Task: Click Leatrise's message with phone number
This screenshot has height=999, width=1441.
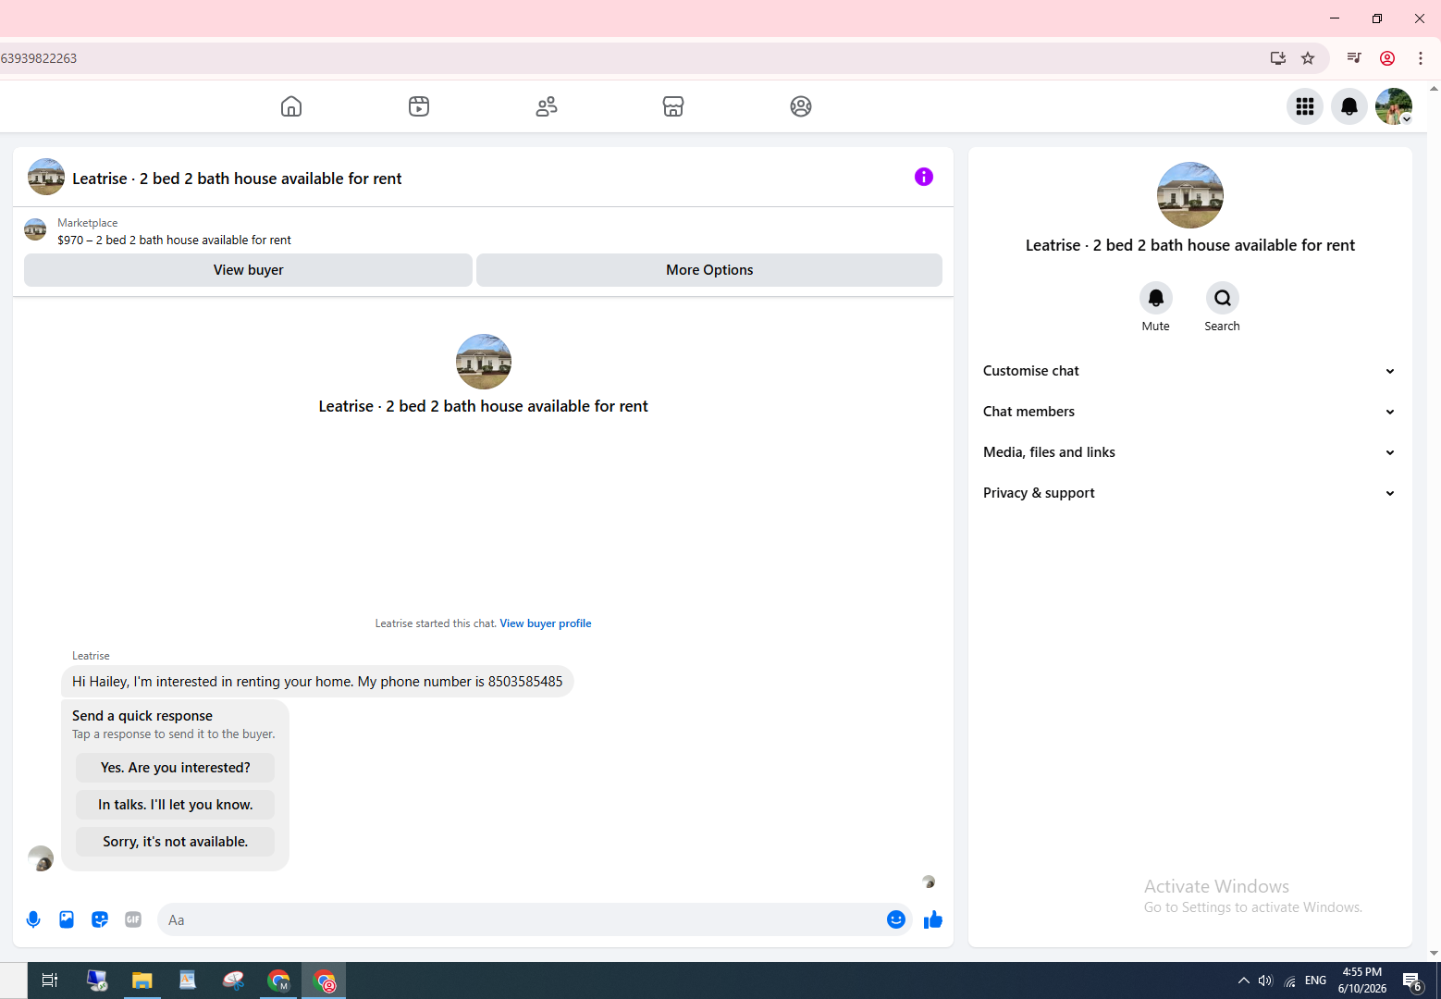Action: coord(317,682)
